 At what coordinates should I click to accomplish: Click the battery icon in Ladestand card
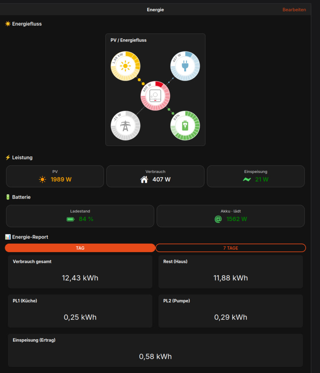tap(70, 219)
